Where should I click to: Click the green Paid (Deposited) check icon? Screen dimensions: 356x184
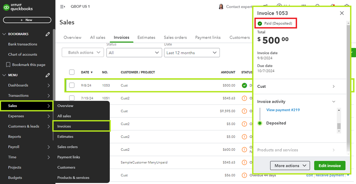pos(260,24)
